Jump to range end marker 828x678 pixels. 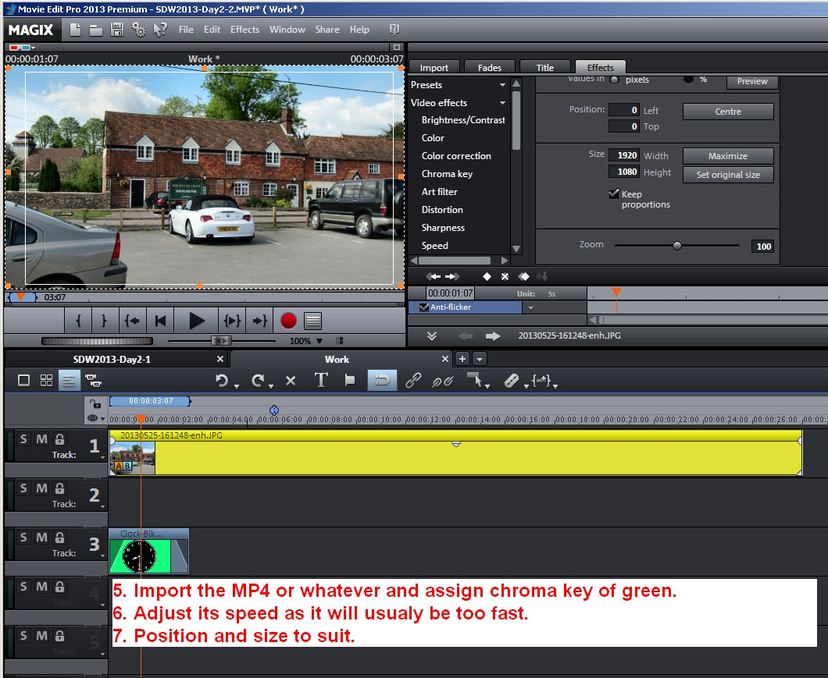(x=259, y=320)
